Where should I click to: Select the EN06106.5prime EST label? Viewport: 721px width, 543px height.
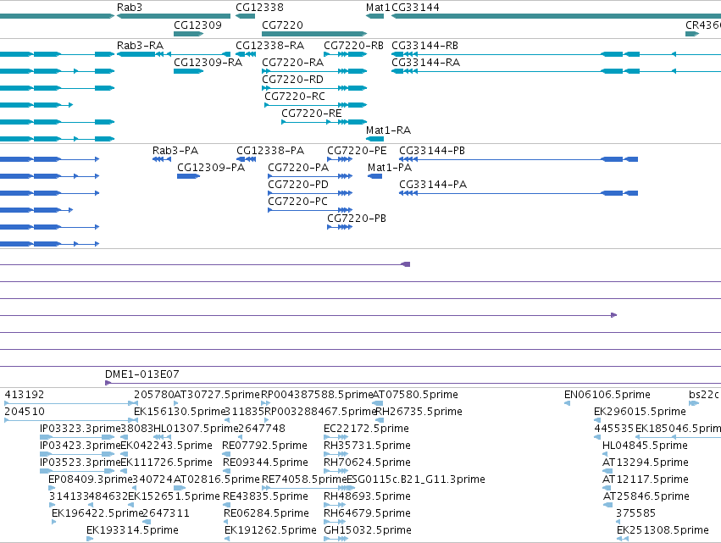click(607, 395)
